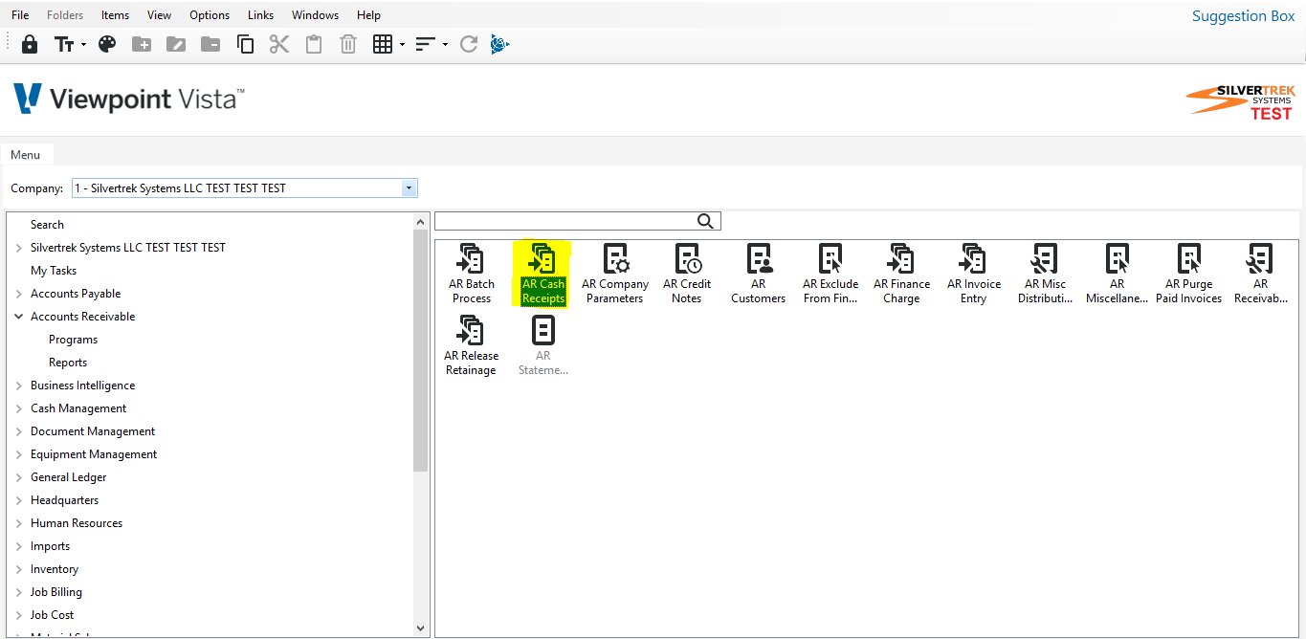This screenshot has width=1306, height=639.
Task: Open AR Credit Notes
Action: point(687,275)
